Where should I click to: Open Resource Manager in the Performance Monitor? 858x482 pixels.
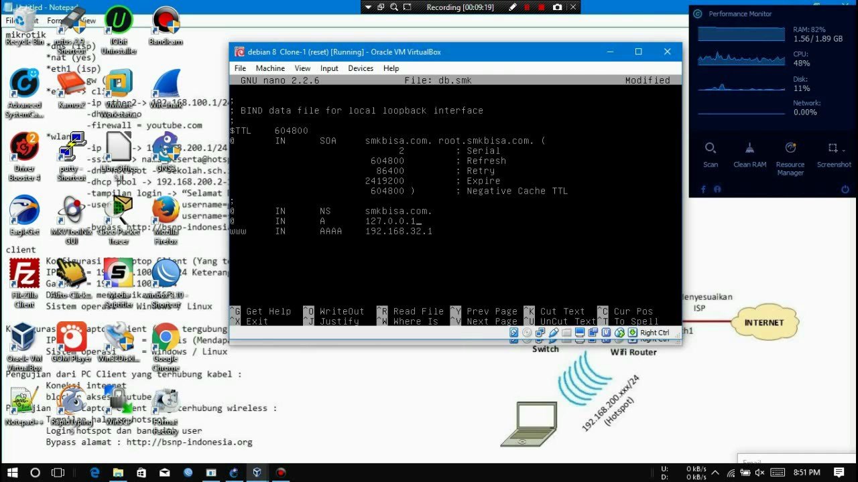(x=790, y=159)
